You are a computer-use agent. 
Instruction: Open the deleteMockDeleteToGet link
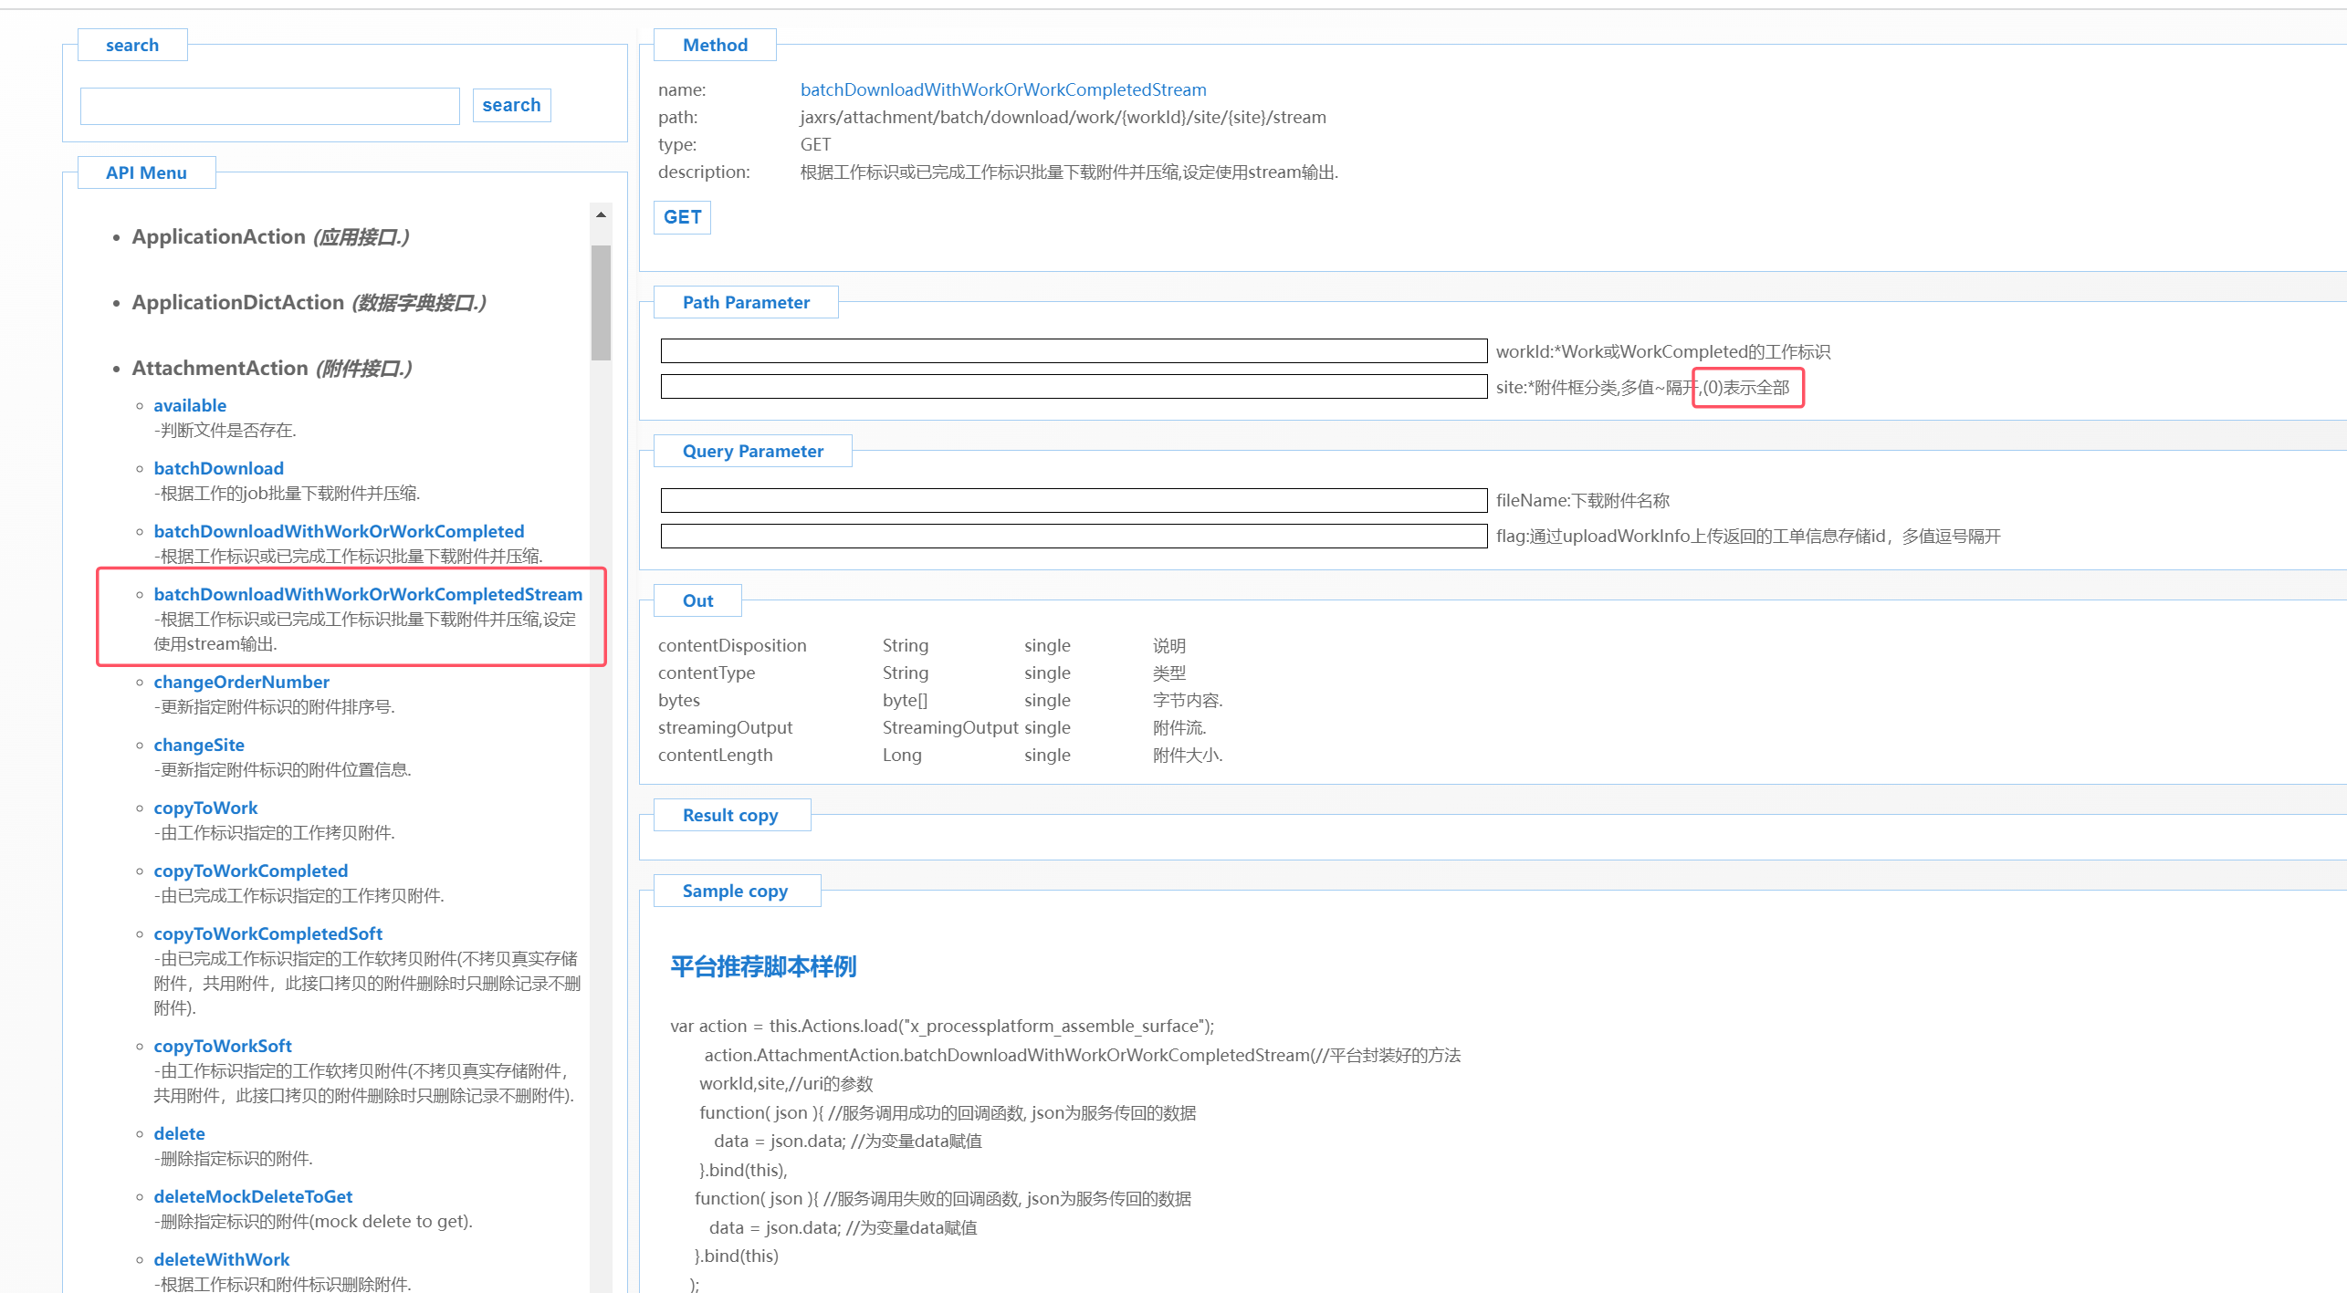(253, 1196)
